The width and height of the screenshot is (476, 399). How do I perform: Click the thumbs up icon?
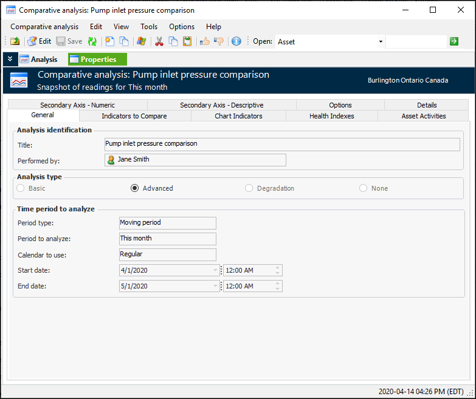click(x=205, y=41)
